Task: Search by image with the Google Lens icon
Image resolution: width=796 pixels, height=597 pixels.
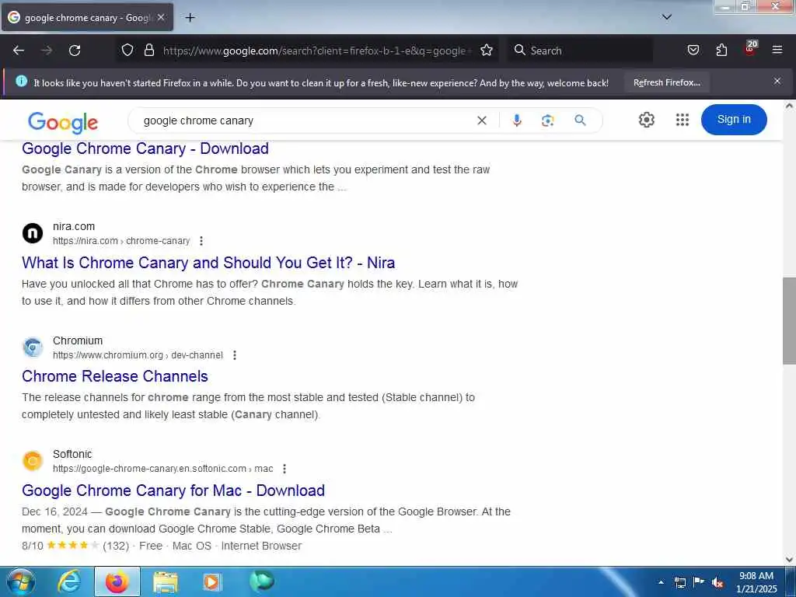Action: click(547, 120)
